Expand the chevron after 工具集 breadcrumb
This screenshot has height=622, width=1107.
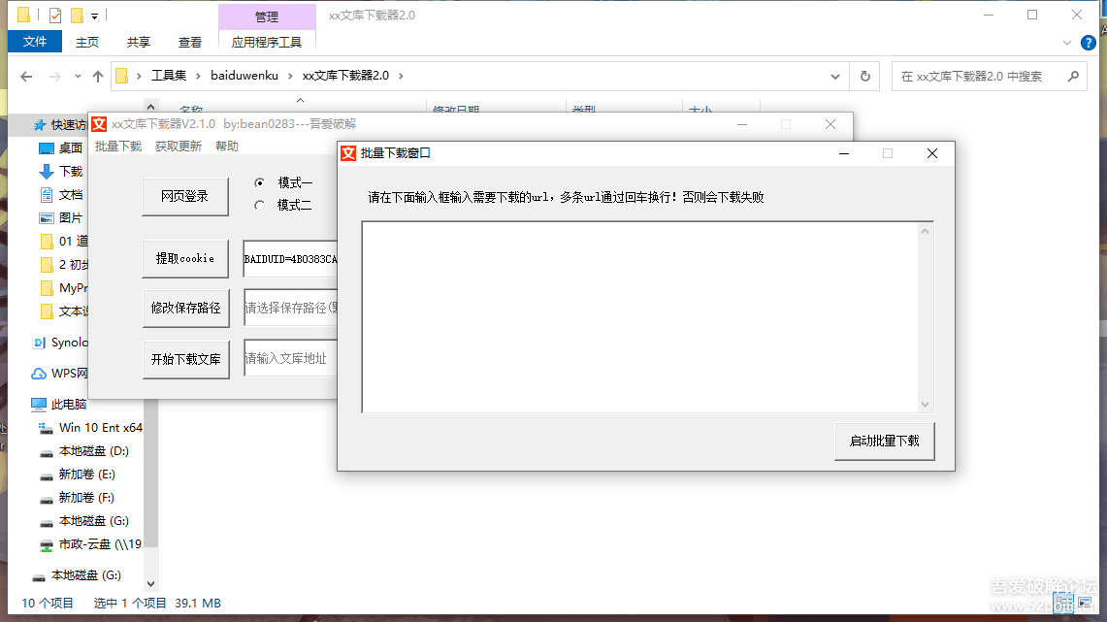[198, 76]
